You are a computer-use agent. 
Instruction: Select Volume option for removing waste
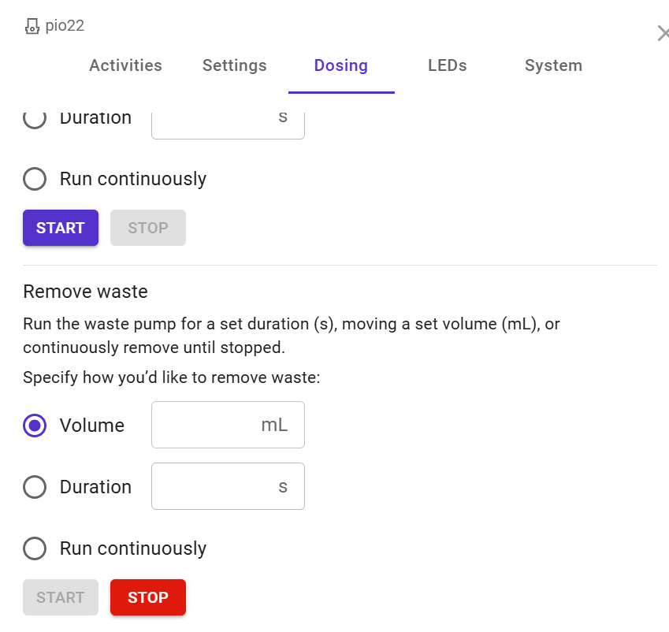pos(35,426)
